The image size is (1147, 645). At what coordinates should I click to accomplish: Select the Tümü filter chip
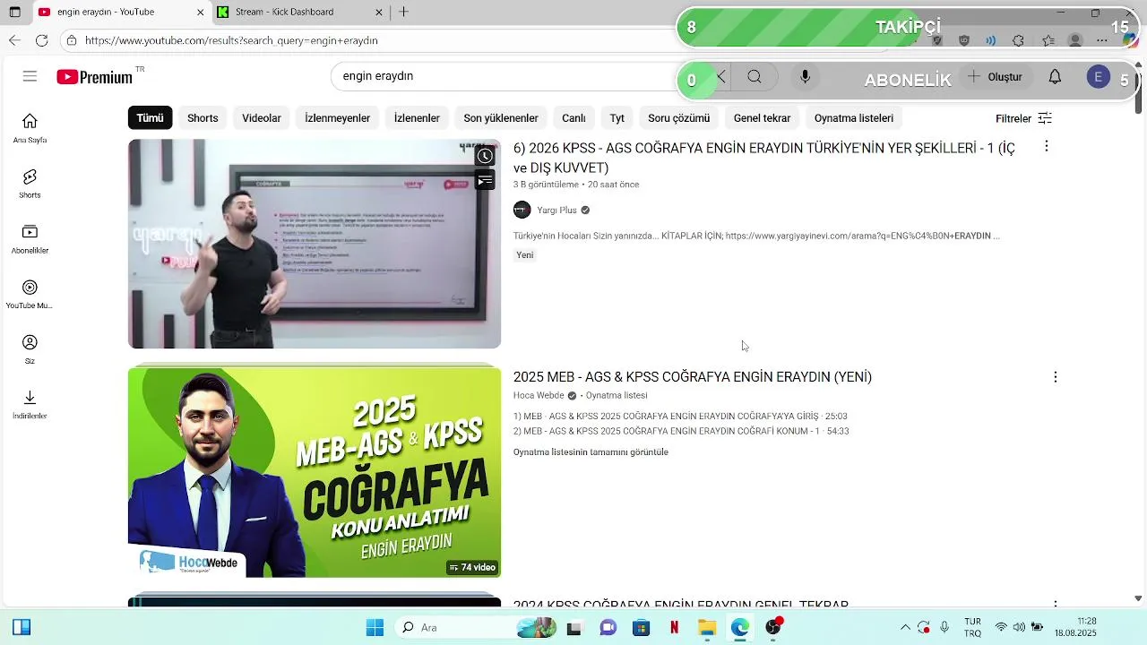(x=150, y=118)
